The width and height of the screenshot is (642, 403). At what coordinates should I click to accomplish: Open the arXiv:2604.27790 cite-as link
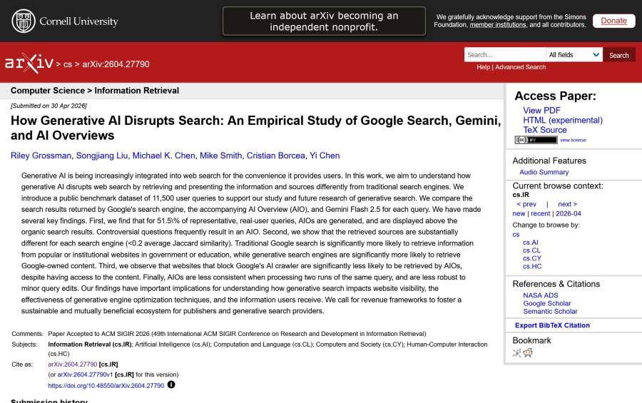point(73,364)
